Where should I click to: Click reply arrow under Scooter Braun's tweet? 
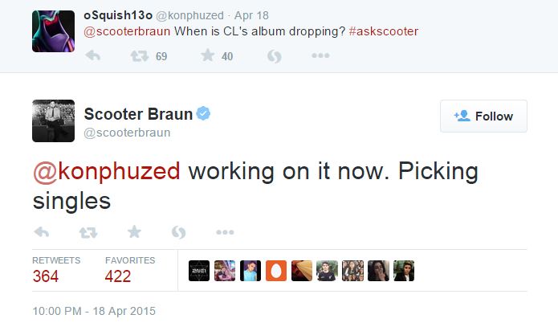click(x=43, y=232)
